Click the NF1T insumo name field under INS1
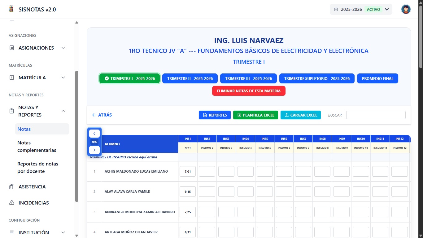423x238 pixels. pos(188,148)
